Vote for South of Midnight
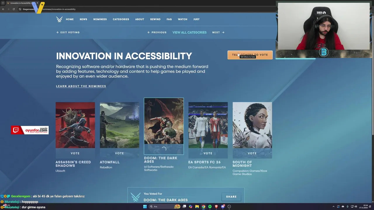Image resolution: width=374 pixels, height=210 pixels. point(252,153)
